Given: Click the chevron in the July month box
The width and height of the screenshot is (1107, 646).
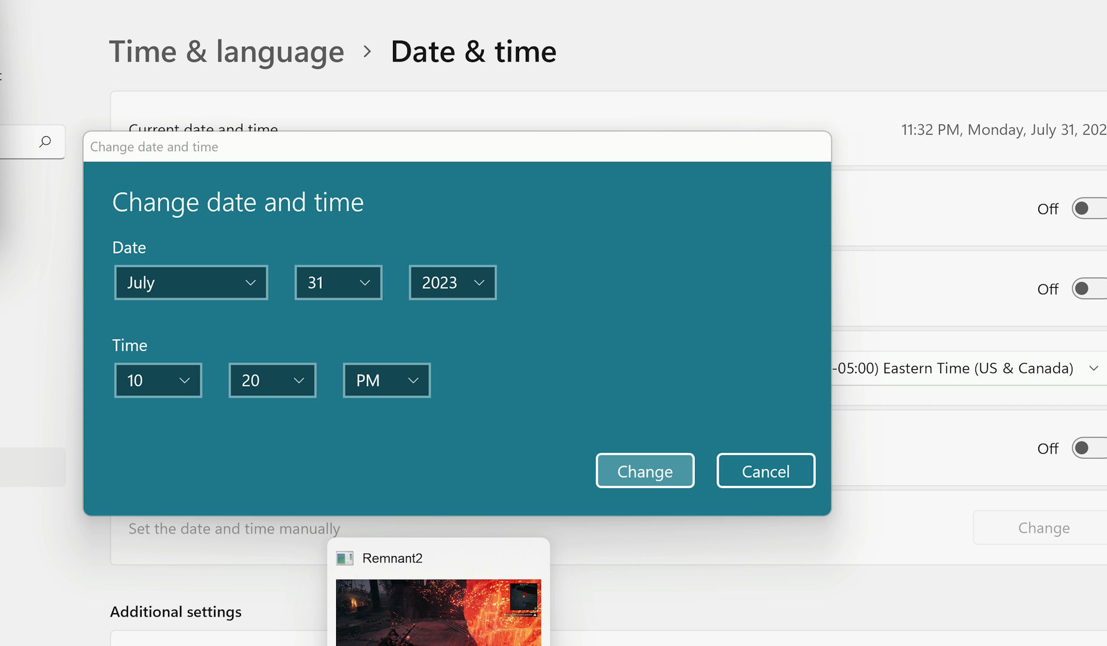Looking at the screenshot, I should 251,283.
